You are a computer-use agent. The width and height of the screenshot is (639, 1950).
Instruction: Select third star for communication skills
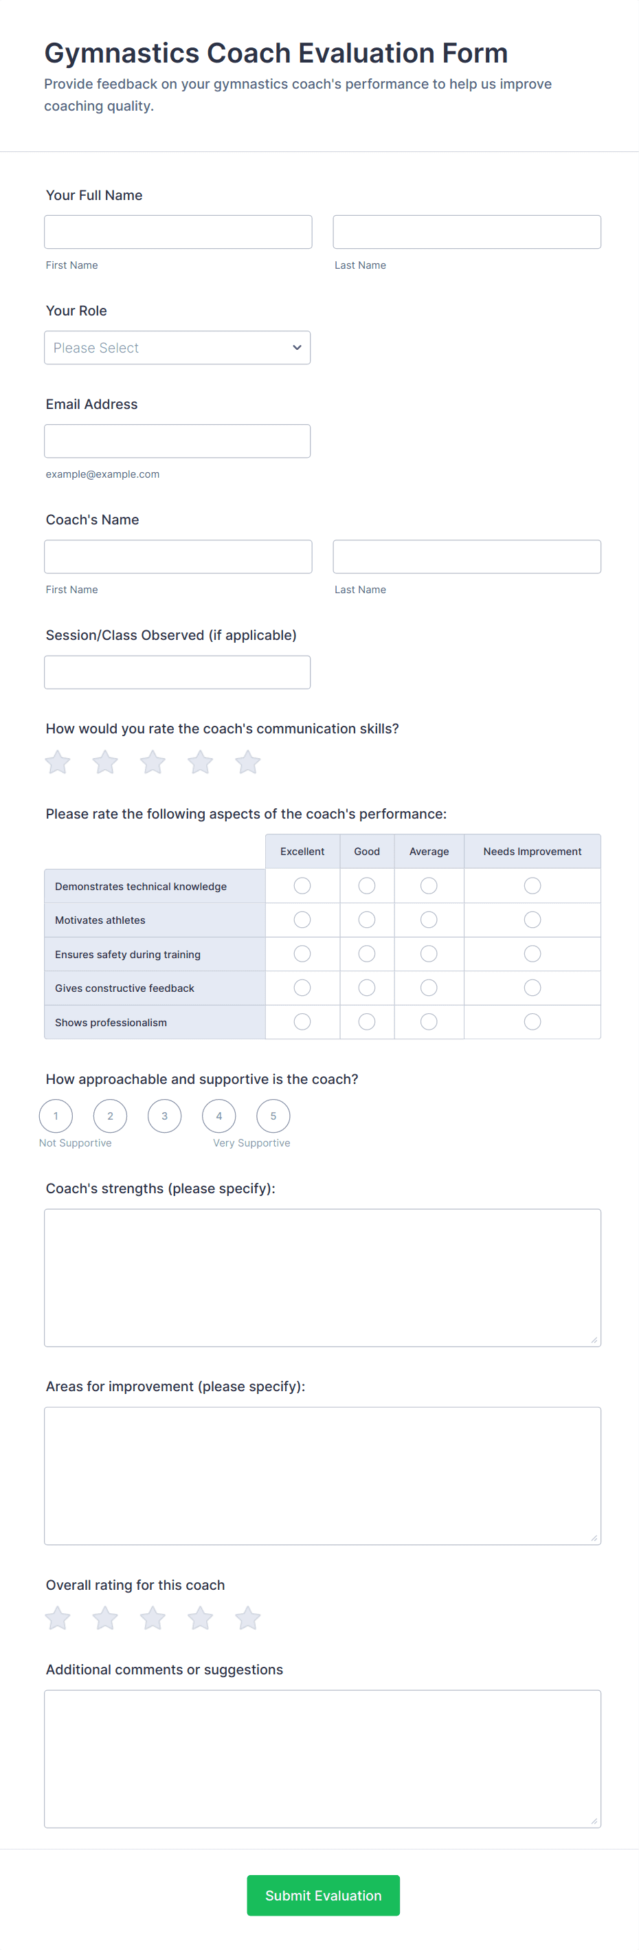click(x=153, y=762)
